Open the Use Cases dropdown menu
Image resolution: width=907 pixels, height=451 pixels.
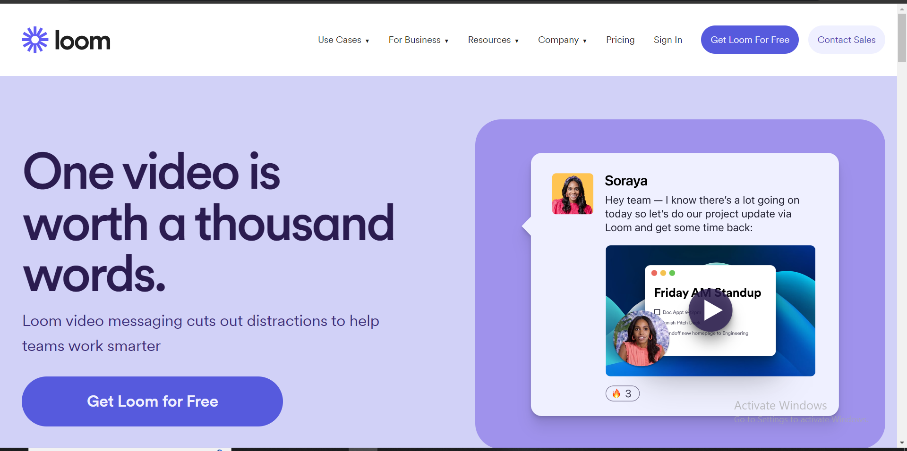(343, 40)
